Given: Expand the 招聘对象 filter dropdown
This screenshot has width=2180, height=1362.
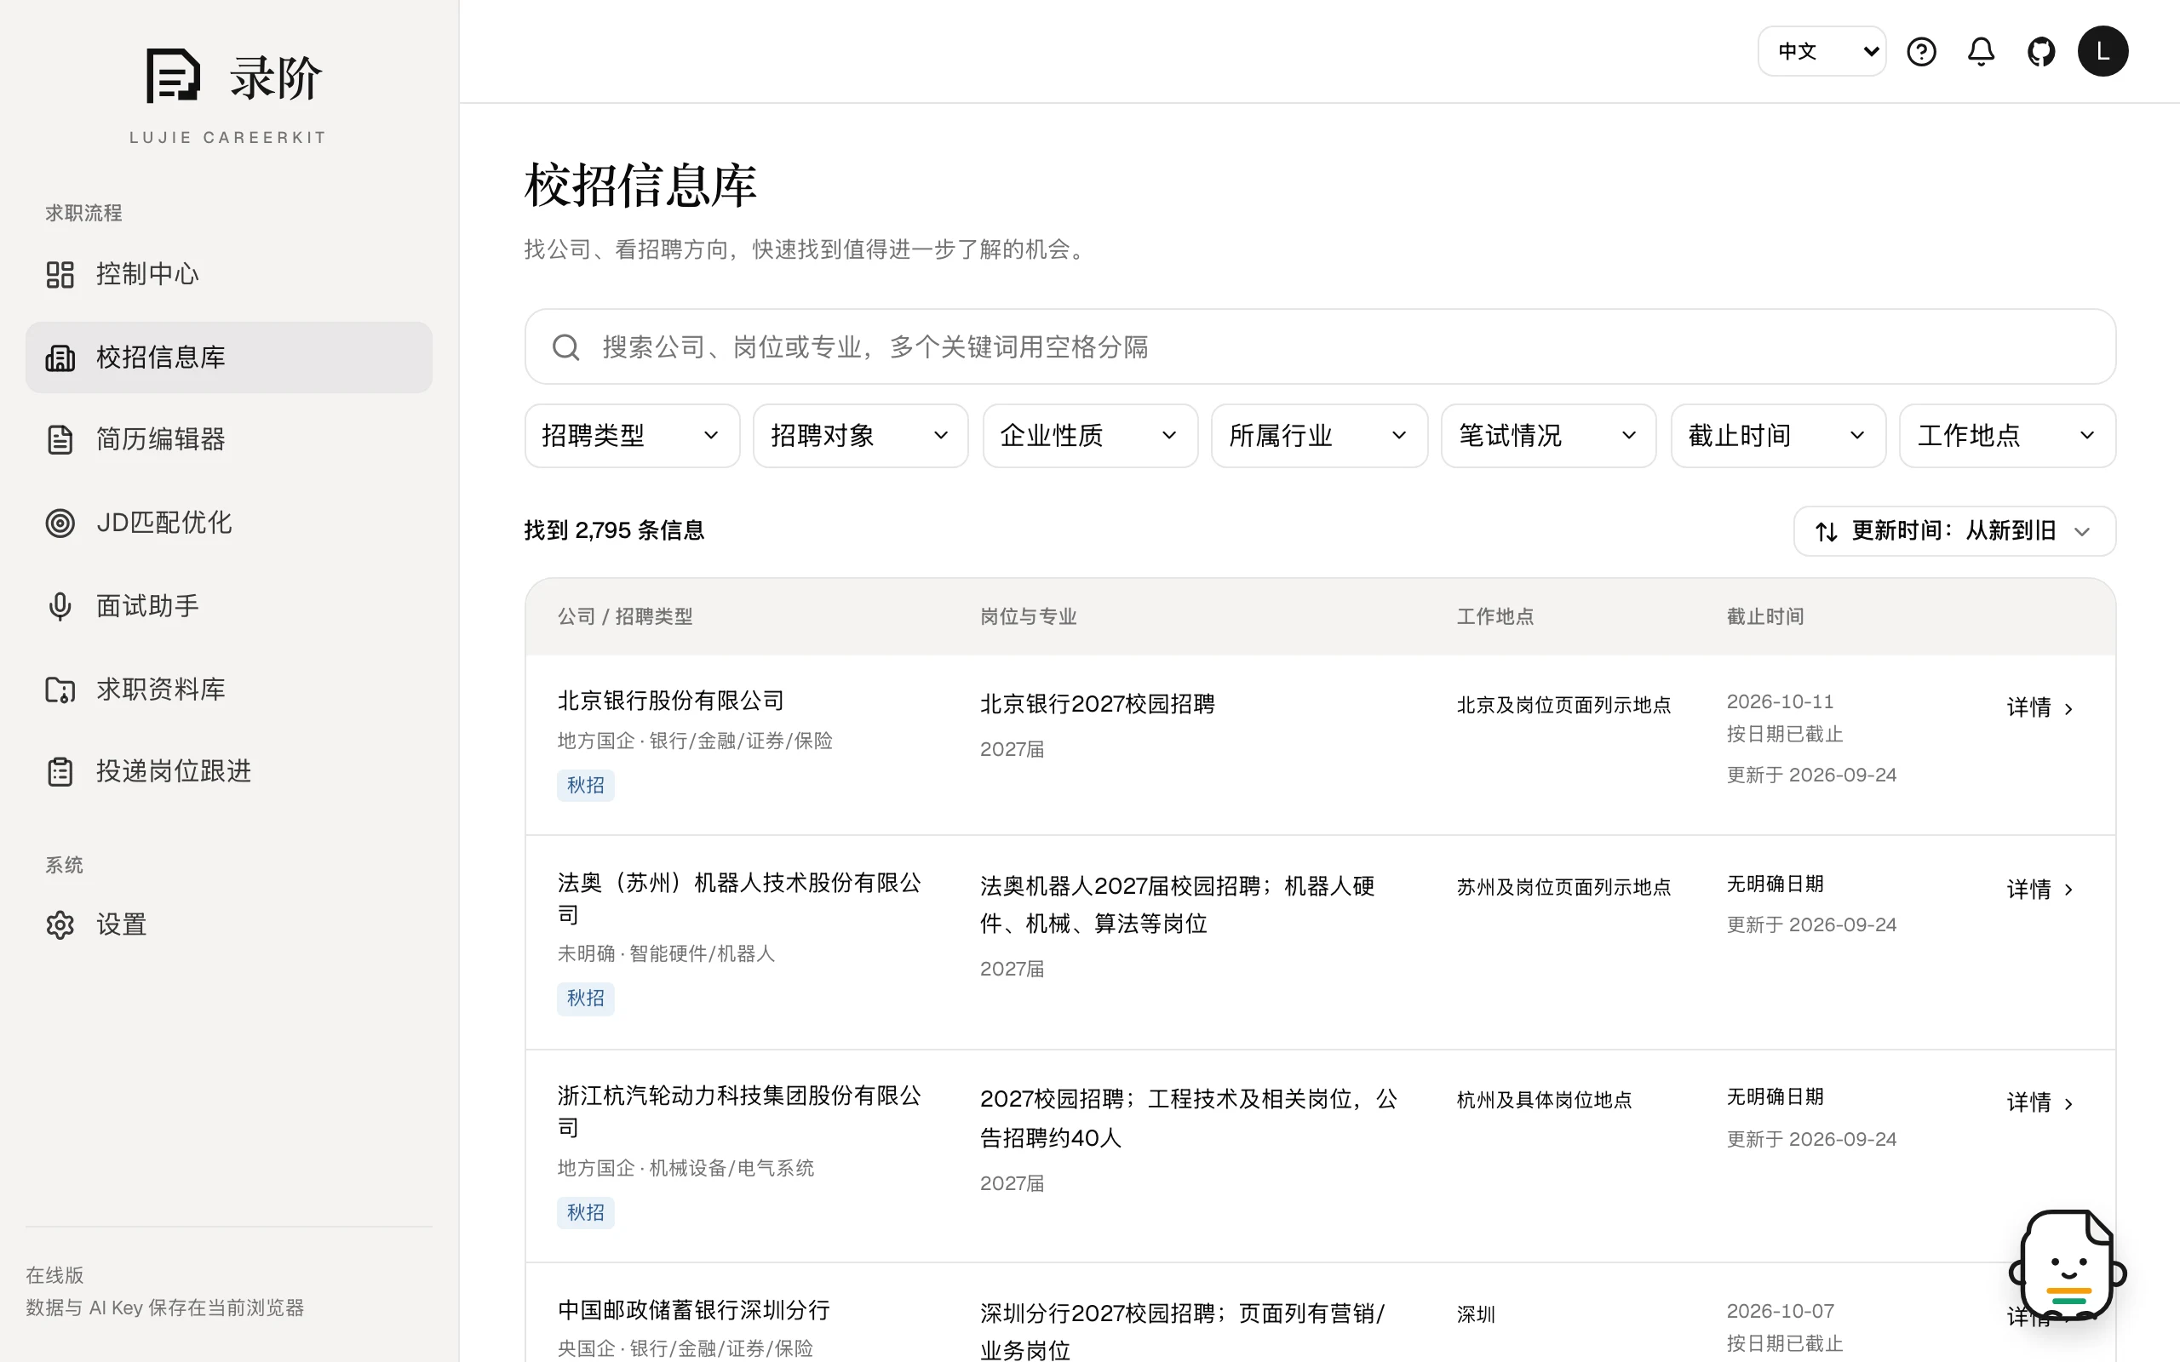Looking at the screenshot, I should click(860, 436).
